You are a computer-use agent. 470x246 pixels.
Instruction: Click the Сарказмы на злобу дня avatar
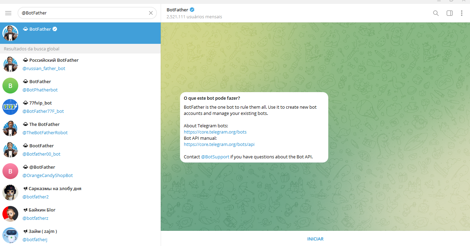(x=10, y=193)
